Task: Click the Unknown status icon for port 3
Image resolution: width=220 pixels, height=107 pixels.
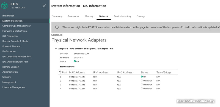Action: [142, 84]
